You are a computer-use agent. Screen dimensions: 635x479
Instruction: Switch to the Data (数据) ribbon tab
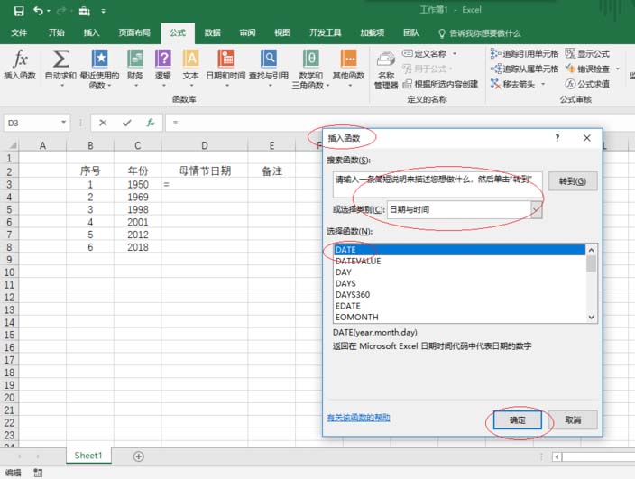click(x=212, y=32)
